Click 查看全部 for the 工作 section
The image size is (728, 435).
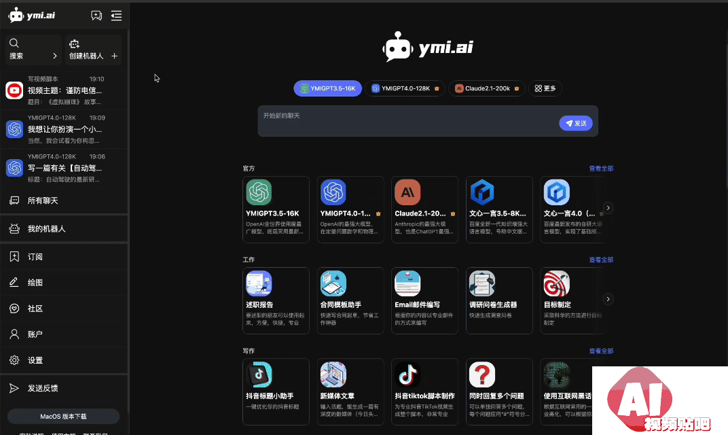tap(601, 260)
